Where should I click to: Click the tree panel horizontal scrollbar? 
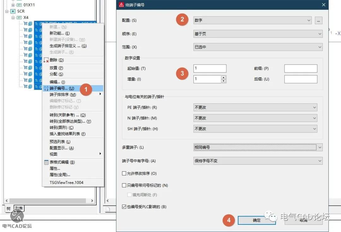pos(49,200)
